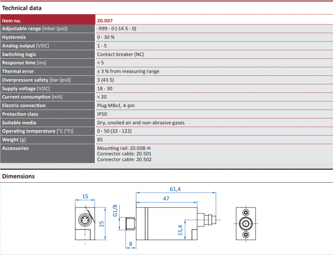333x255 pixels.
Task: Select the 'Analog output [VDC]' label
Action: tap(25, 46)
